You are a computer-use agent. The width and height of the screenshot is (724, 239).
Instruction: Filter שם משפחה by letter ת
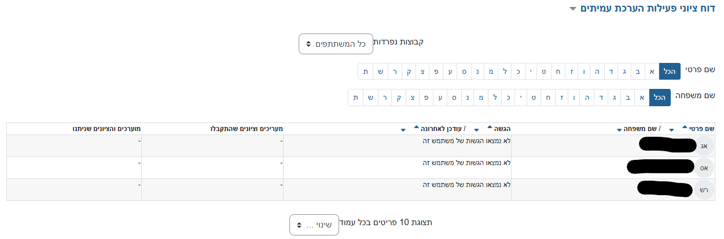(355, 97)
